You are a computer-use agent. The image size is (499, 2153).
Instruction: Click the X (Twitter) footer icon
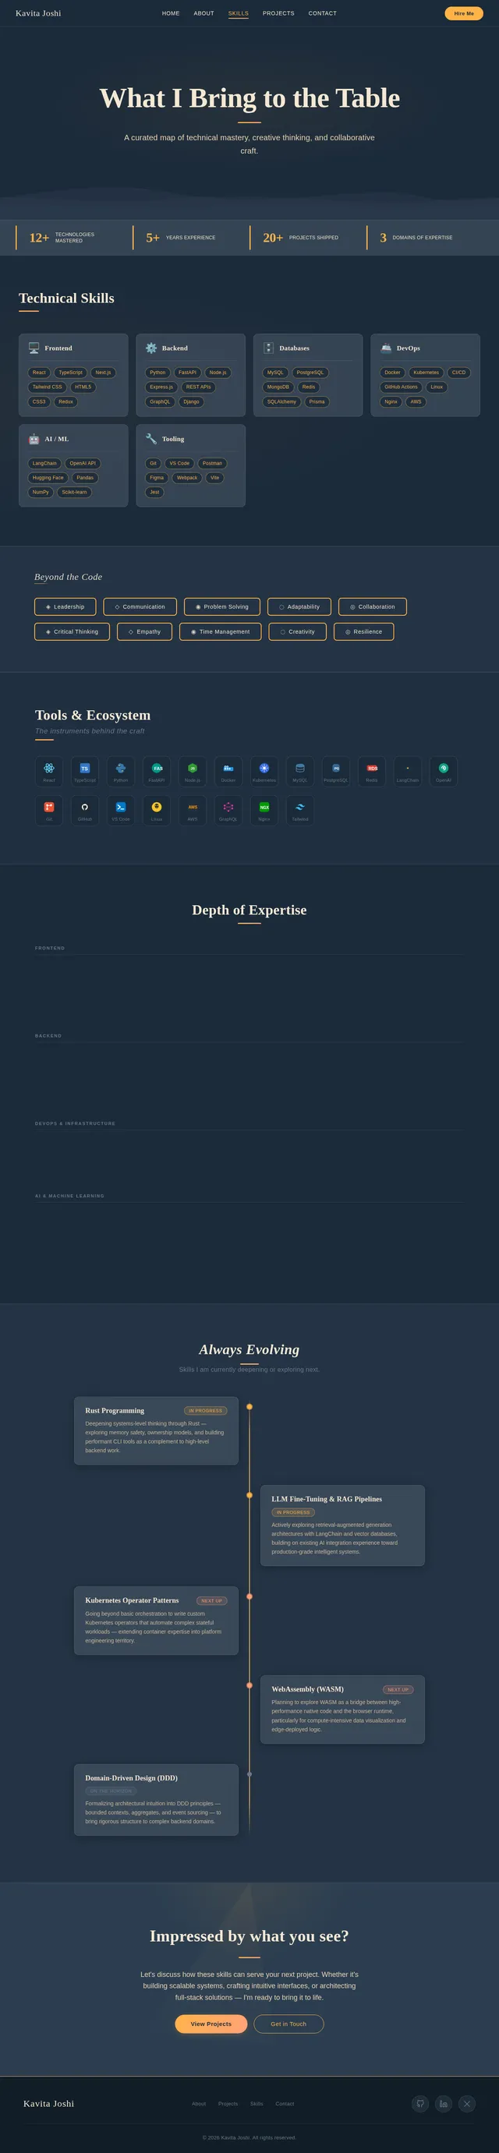click(467, 2103)
